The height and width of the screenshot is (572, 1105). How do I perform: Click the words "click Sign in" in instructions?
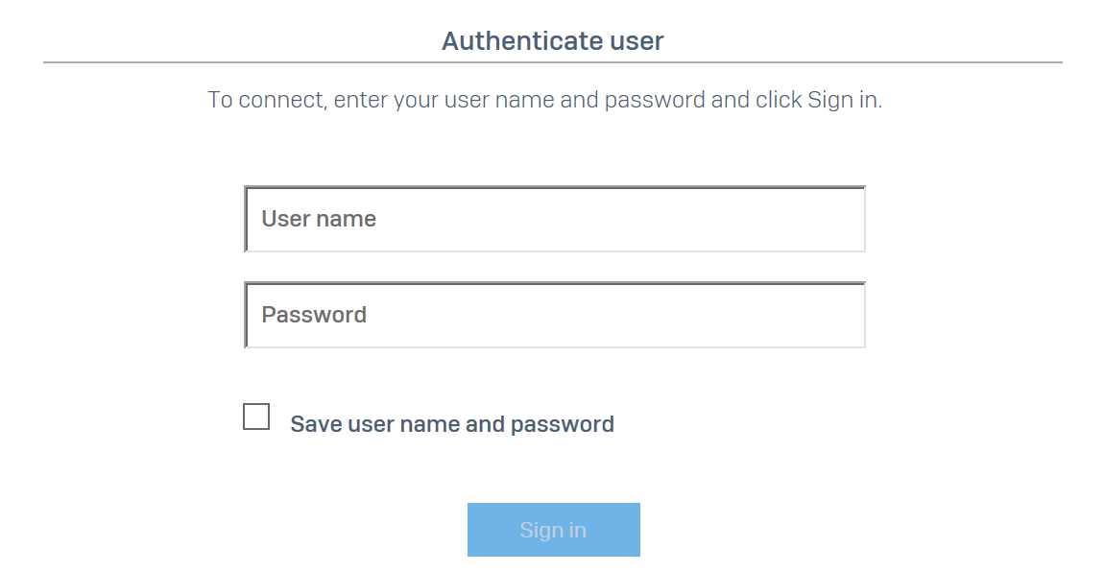[818, 100]
